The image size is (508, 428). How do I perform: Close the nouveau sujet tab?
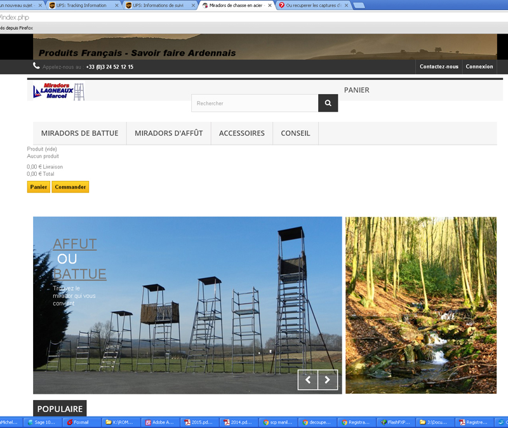(x=40, y=5)
